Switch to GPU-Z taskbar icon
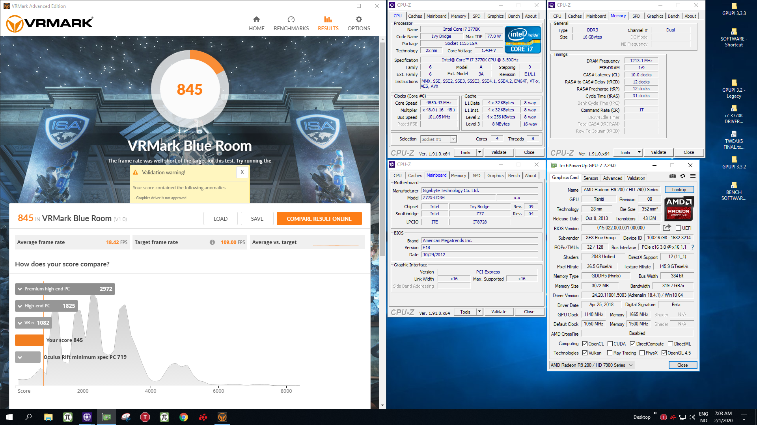Viewport: 757px width, 425px height. pos(106,417)
